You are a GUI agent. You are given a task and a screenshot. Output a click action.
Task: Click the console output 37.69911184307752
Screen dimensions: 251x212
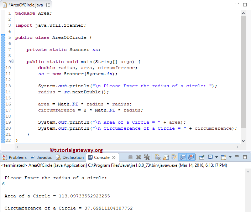(109, 208)
